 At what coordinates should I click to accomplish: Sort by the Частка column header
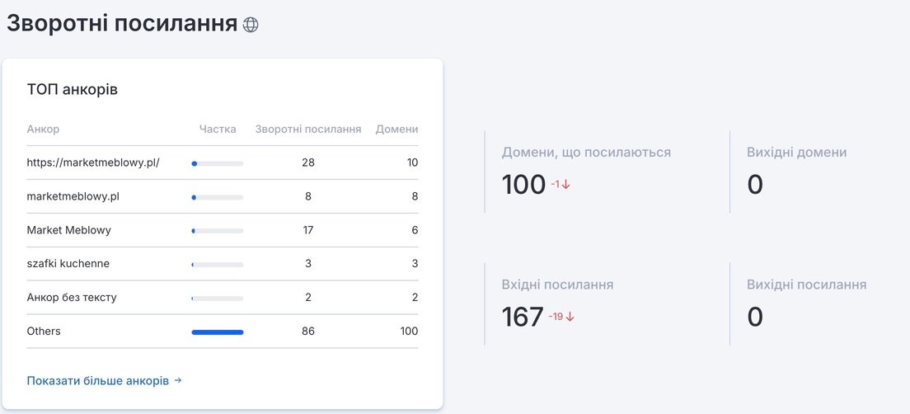(218, 129)
